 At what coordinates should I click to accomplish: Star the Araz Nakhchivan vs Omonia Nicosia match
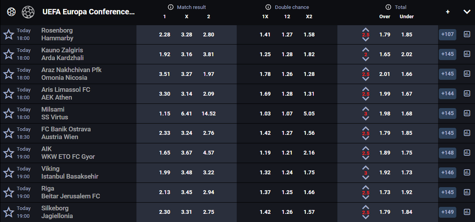(9, 74)
